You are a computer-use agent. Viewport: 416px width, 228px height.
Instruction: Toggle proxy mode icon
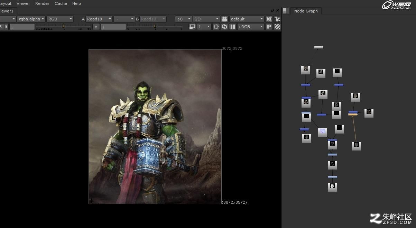[192, 27]
